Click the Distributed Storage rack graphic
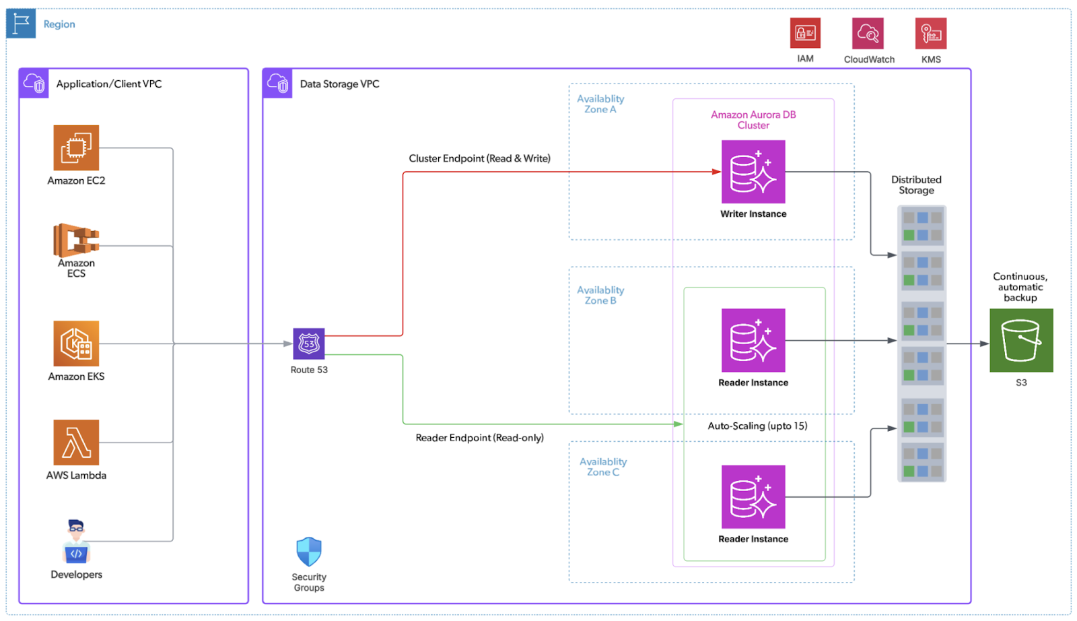The width and height of the screenshot is (1077, 621). click(922, 344)
